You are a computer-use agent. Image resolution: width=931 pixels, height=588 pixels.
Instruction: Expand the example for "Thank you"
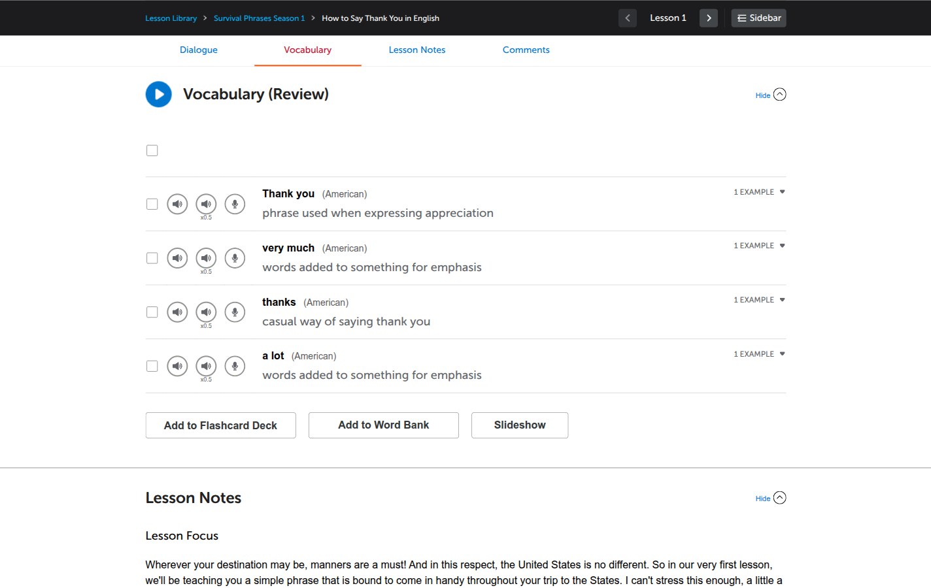click(x=759, y=192)
